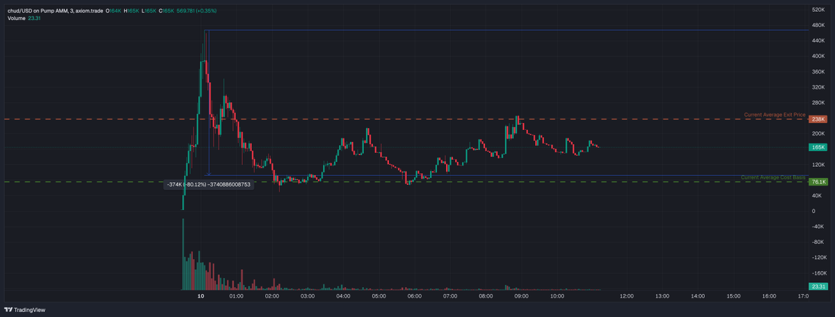Image resolution: width=835 pixels, height=317 pixels.
Task: Click the 480K price axis label
Action: point(818,25)
